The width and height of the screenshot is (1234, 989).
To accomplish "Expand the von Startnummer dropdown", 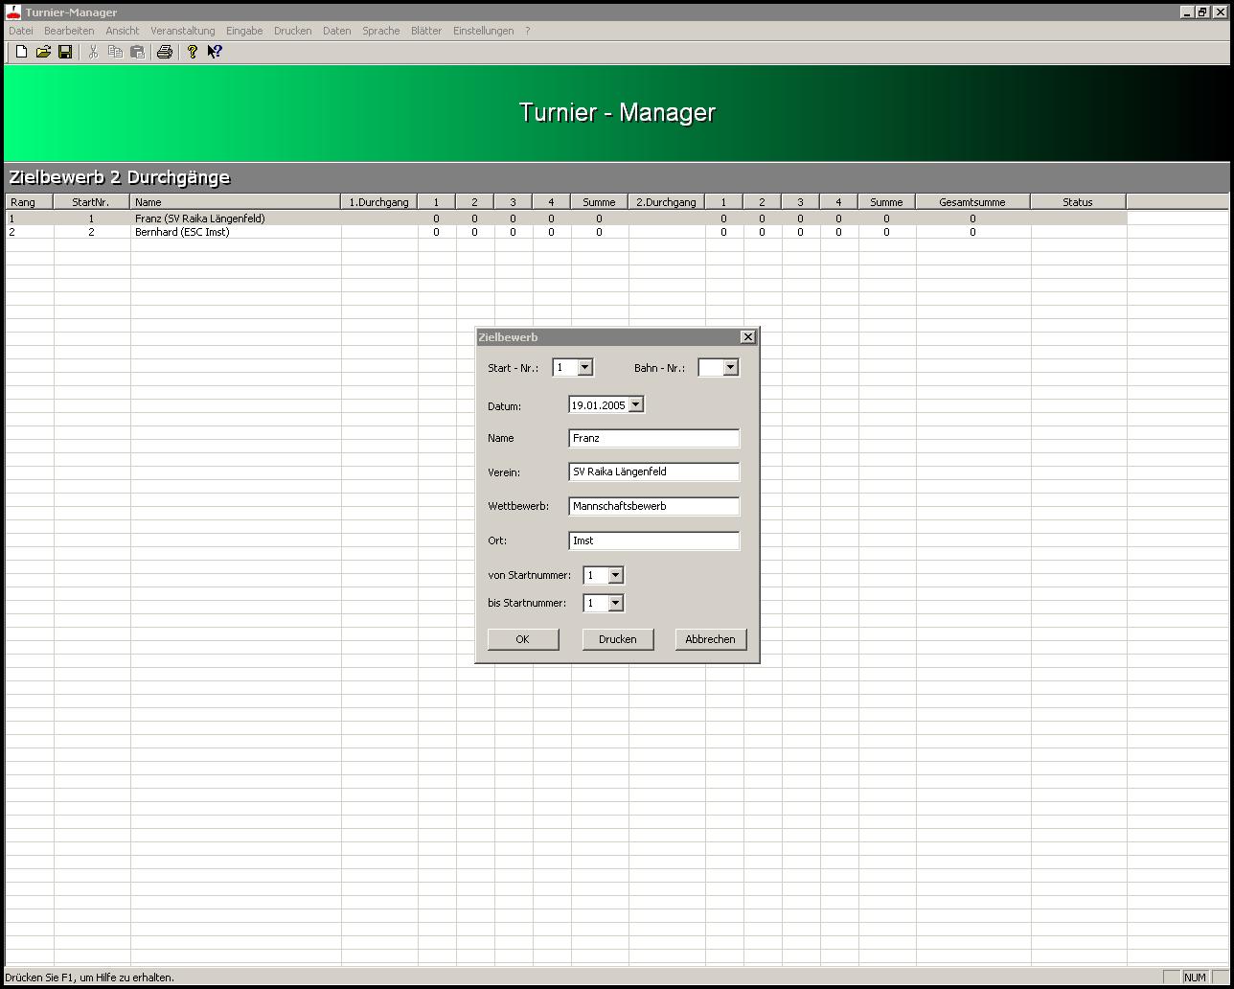I will click(615, 575).
